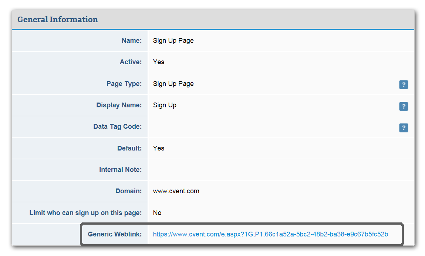
Task: Click the 'Limit who can sign up' label
Action: pyautogui.click(x=85, y=213)
